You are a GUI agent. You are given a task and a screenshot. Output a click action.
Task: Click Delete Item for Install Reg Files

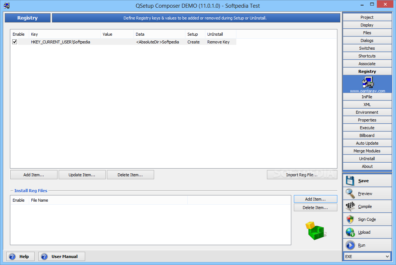tap(316, 208)
